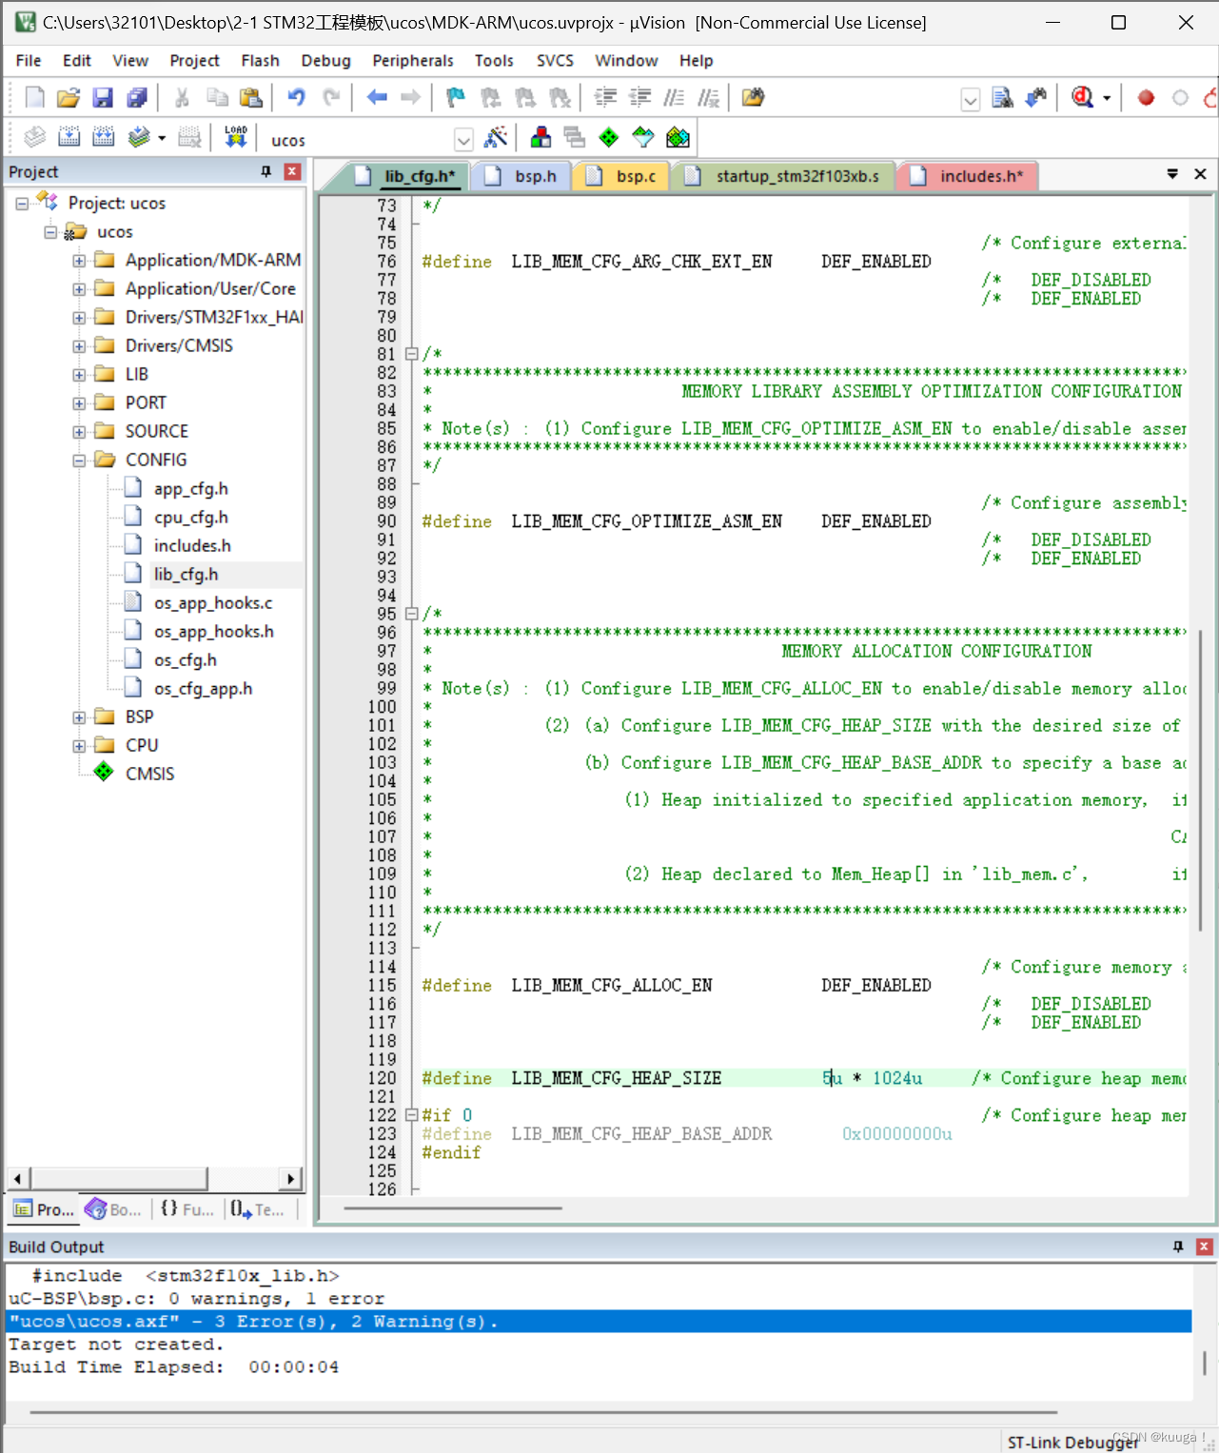Image resolution: width=1219 pixels, height=1453 pixels.
Task: Click the Build target icon
Action: point(69,137)
